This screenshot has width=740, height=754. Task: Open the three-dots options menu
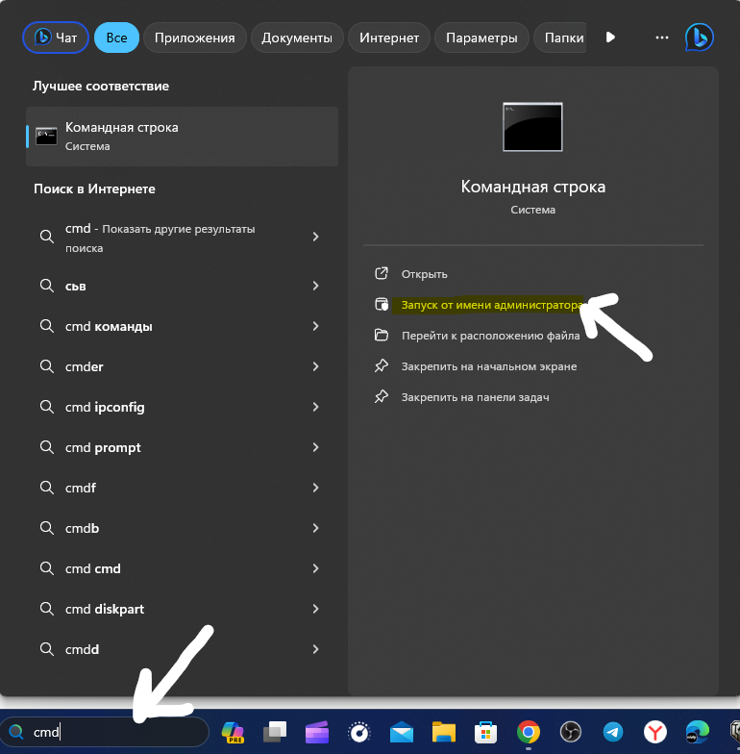pos(662,38)
